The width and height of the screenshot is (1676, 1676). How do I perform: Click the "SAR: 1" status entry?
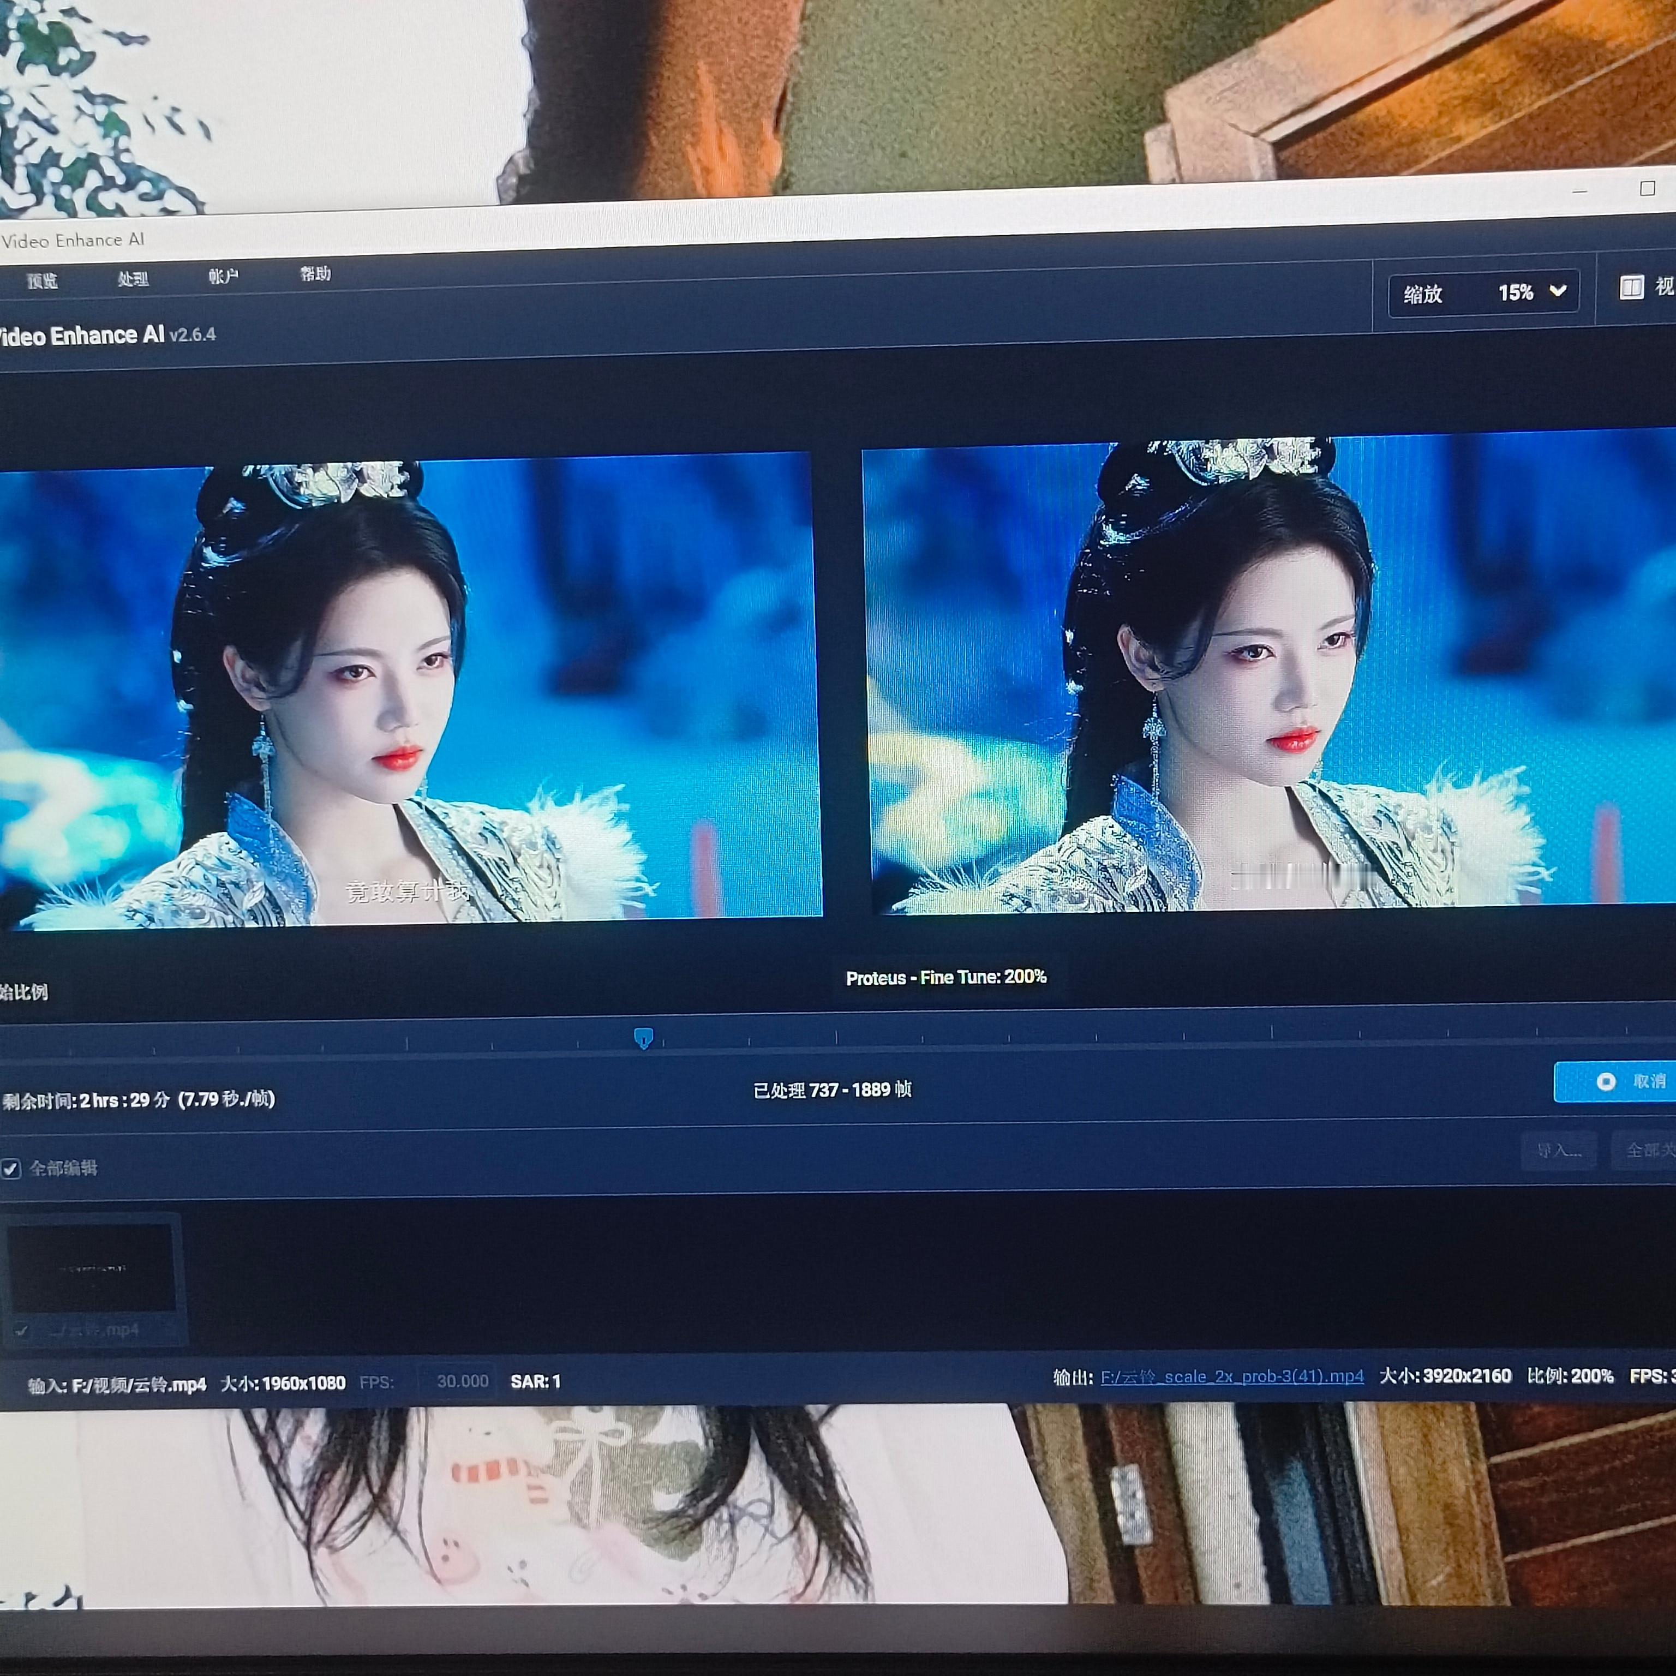point(535,1381)
